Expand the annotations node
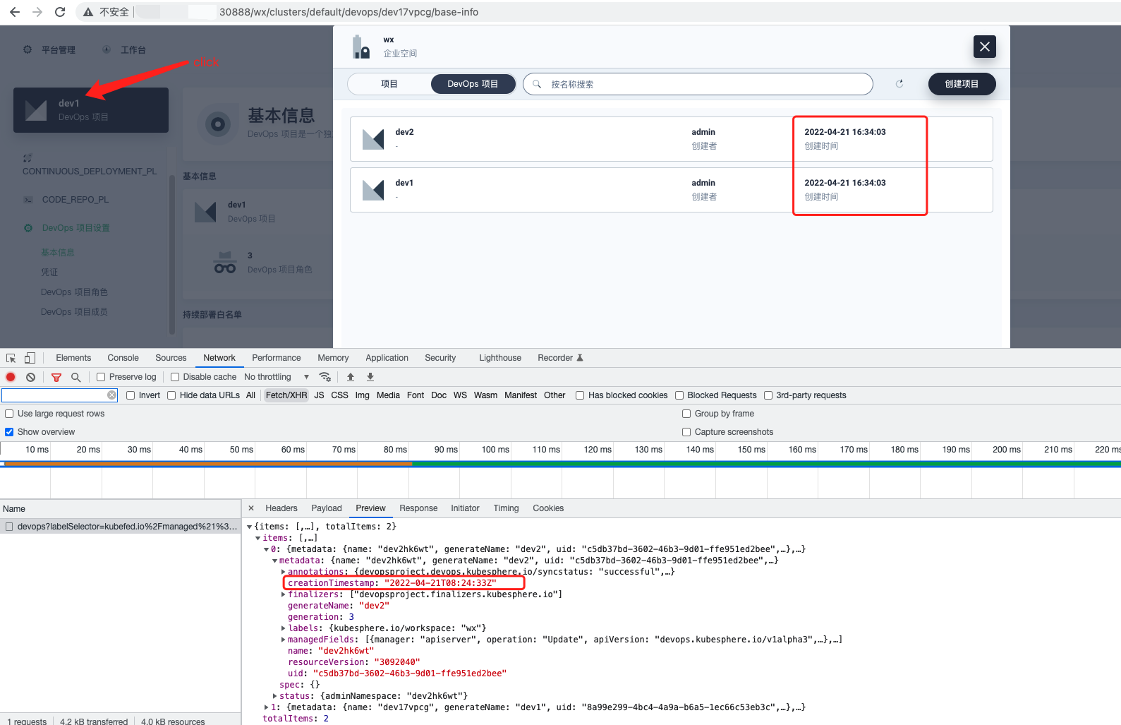 point(283,572)
